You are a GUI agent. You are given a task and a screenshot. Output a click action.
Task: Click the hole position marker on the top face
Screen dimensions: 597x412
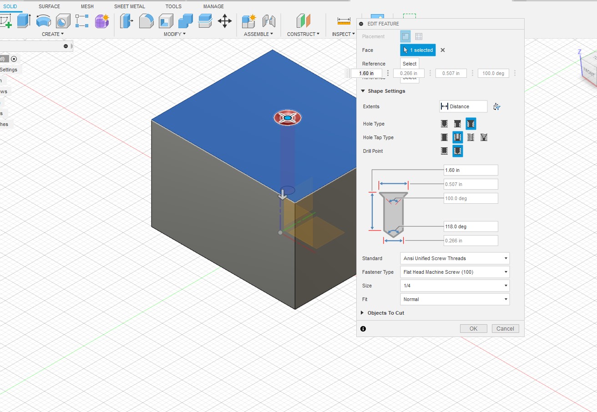coord(288,118)
